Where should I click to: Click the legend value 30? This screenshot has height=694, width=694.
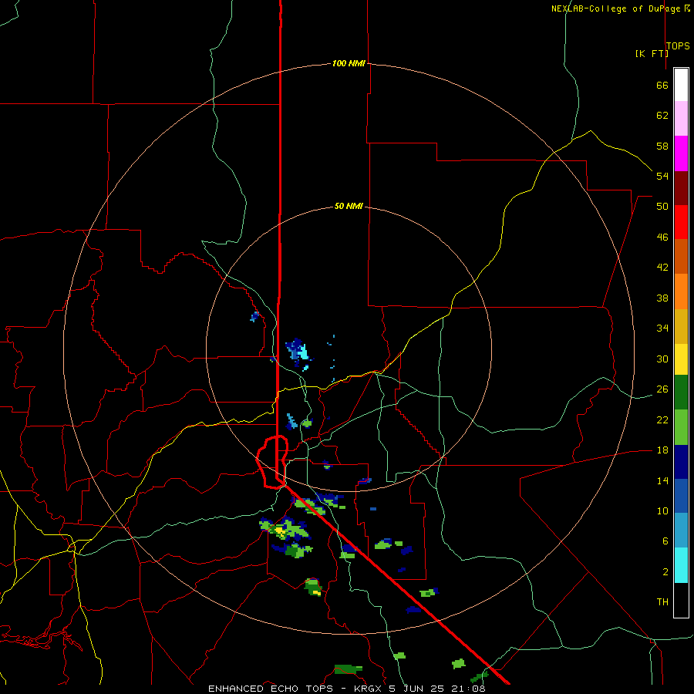coord(662,359)
